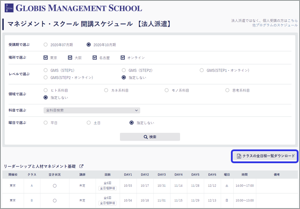Click the 空き状況 column header
This screenshot has width=300, height=209.
(55, 174)
